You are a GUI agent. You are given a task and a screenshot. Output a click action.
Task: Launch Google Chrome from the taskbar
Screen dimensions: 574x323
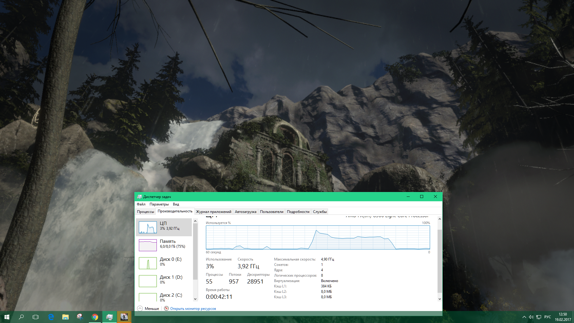click(95, 317)
